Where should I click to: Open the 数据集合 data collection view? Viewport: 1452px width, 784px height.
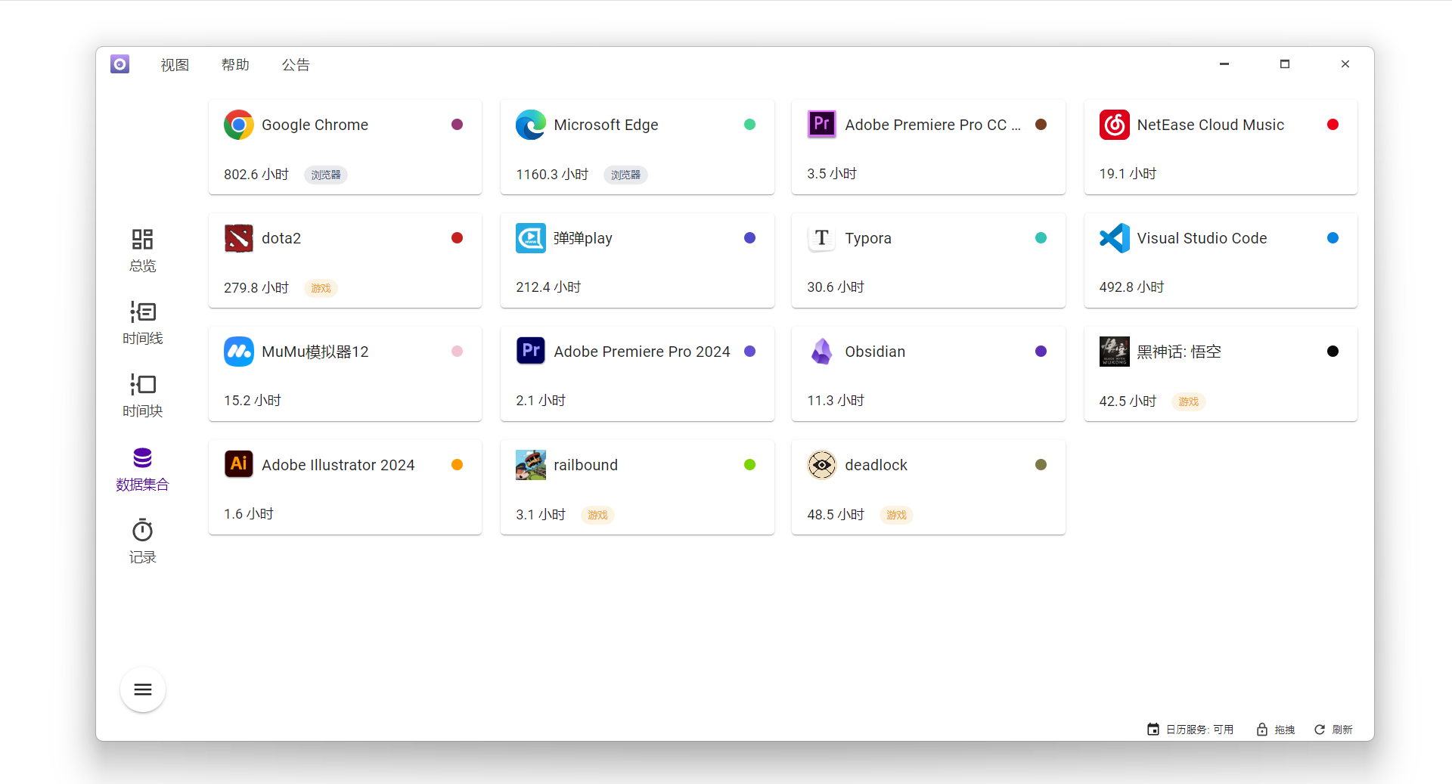point(142,469)
